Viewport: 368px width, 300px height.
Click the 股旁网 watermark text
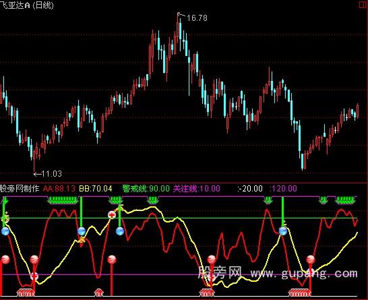coord(220,272)
